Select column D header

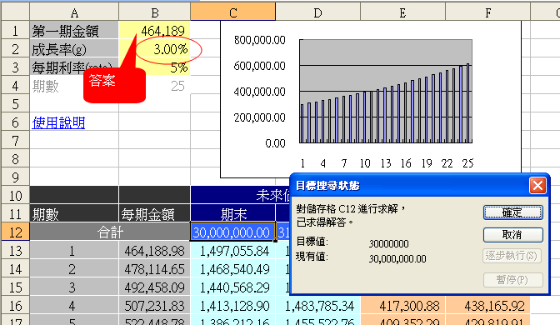click(x=317, y=12)
